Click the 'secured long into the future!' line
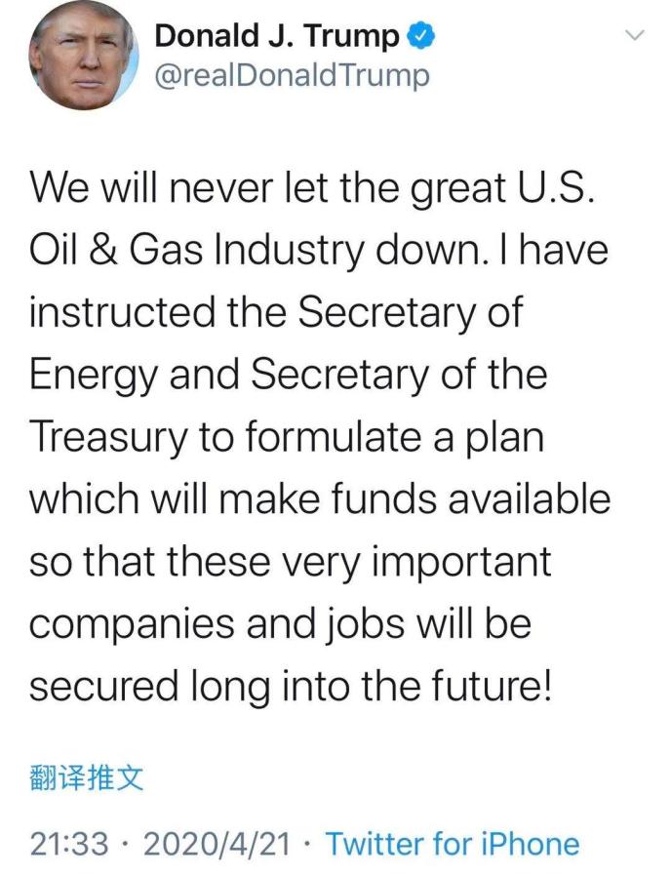The height and width of the screenshot is (874, 671). (291, 686)
